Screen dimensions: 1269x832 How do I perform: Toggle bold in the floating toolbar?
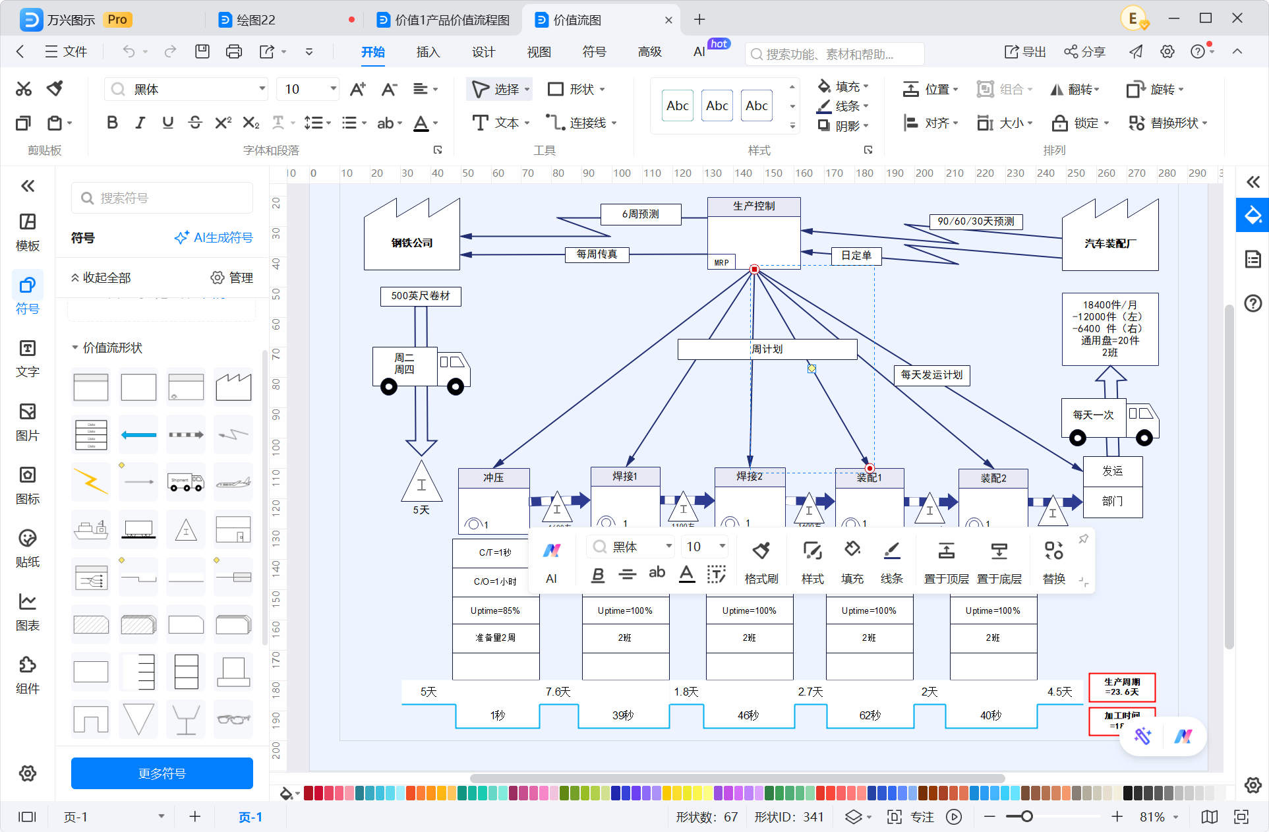pos(598,575)
